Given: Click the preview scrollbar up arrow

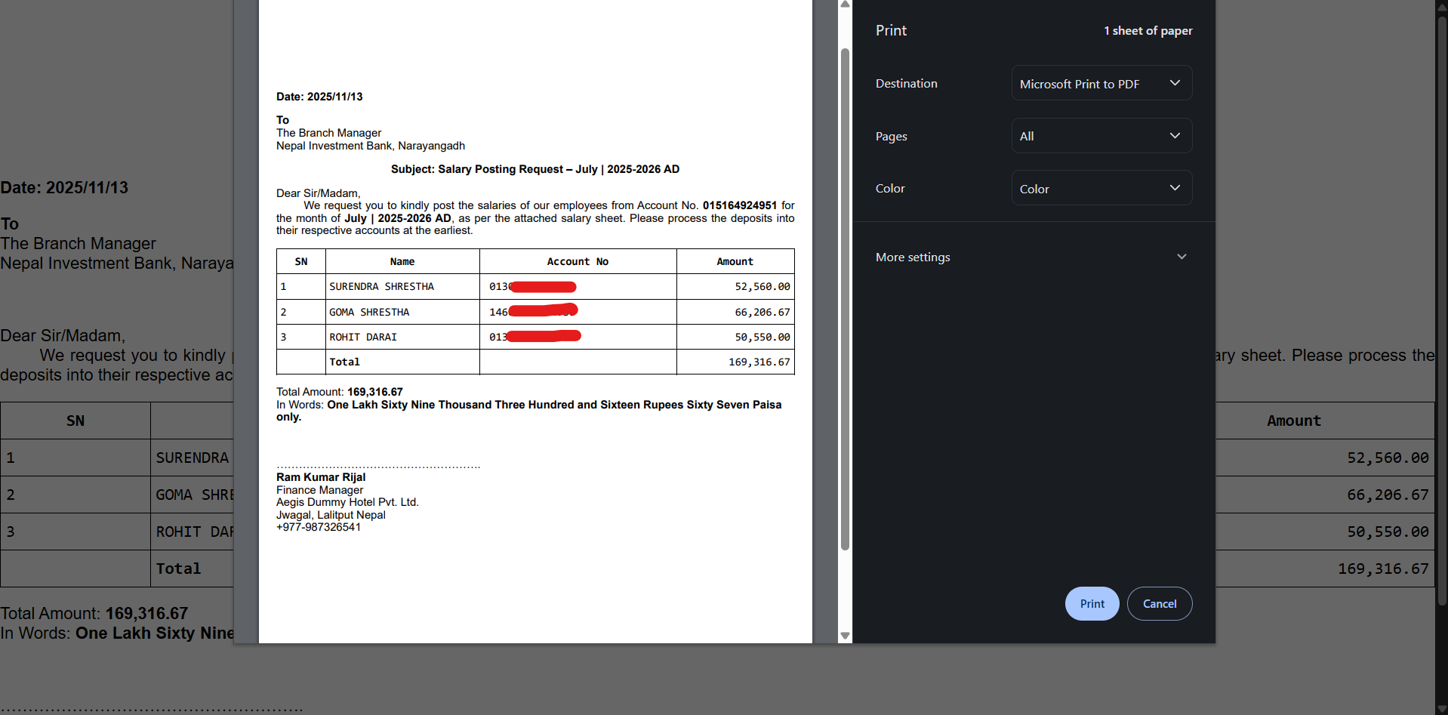Looking at the screenshot, I should pyautogui.click(x=846, y=5).
